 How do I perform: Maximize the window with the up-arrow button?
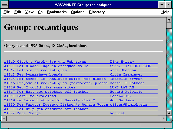[x=168, y=5]
